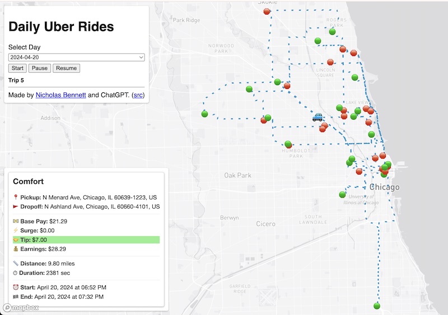Open the Nicholas Bennett link

point(60,95)
